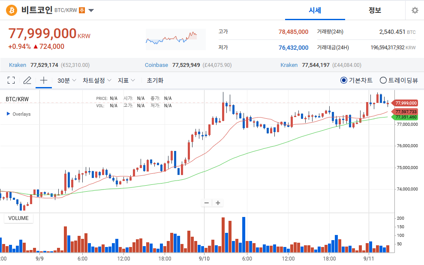The height and width of the screenshot is (265, 424).
Task: Open the 30분 interval dropdown
Action: click(67, 80)
